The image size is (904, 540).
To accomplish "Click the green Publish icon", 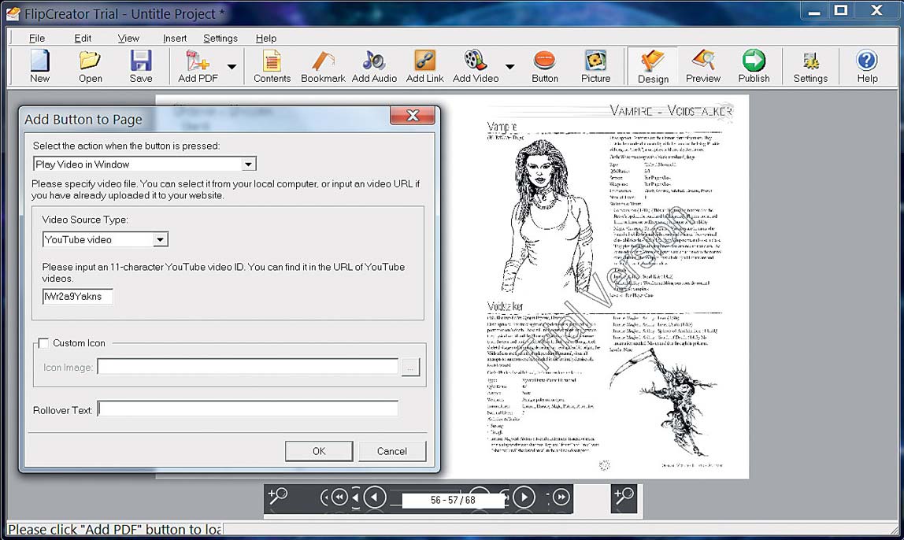I will point(754,66).
